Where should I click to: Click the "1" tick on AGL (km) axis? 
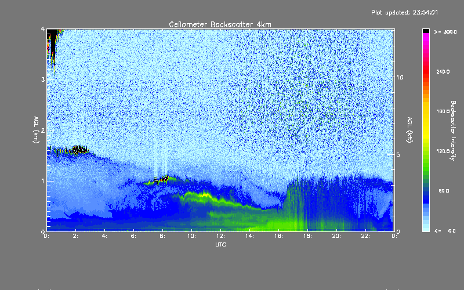tap(43, 181)
